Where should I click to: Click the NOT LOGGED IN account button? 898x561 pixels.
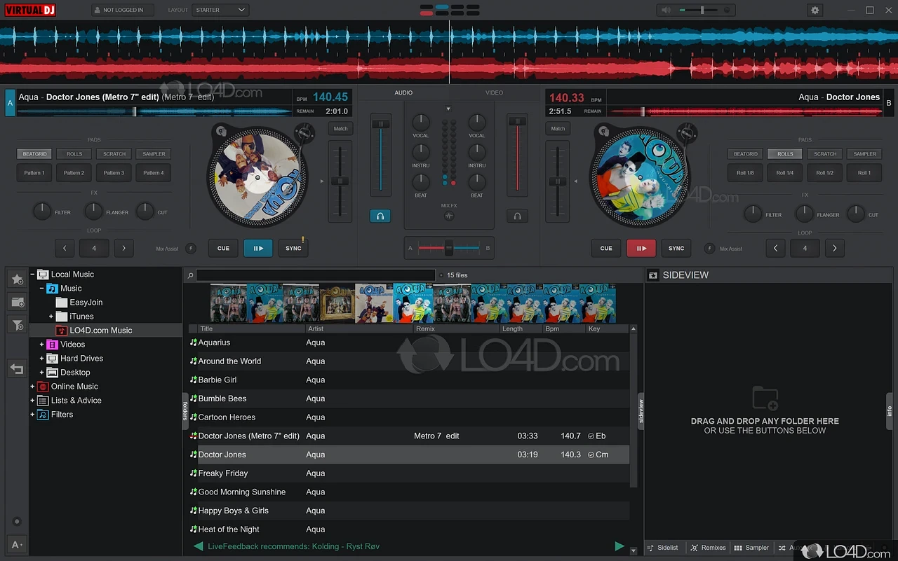click(122, 10)
